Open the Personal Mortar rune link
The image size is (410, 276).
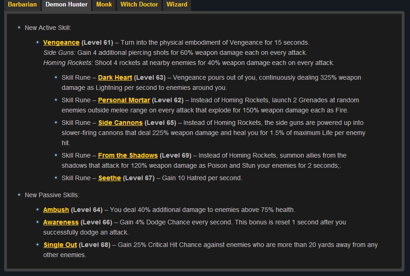point(124,100)
